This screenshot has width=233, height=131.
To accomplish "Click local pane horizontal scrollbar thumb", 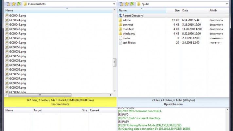I will click(40, 95).
